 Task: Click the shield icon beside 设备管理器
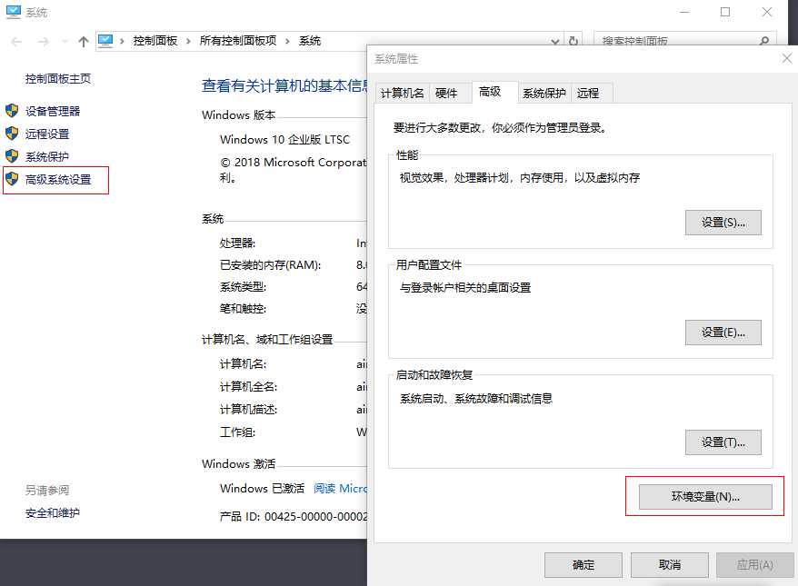pos(12,111)
